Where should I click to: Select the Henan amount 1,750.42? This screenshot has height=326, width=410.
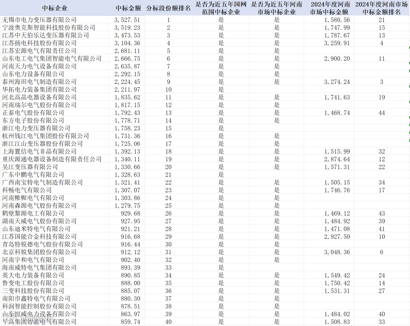(x=337, y=283)
